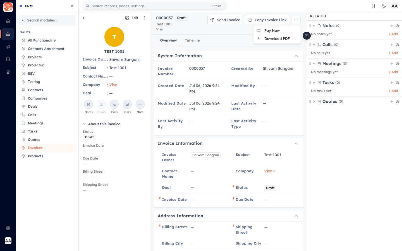Viewport: 402px width, 251px height.
Task: Open the Notes section settings gear
Action: 397,26
